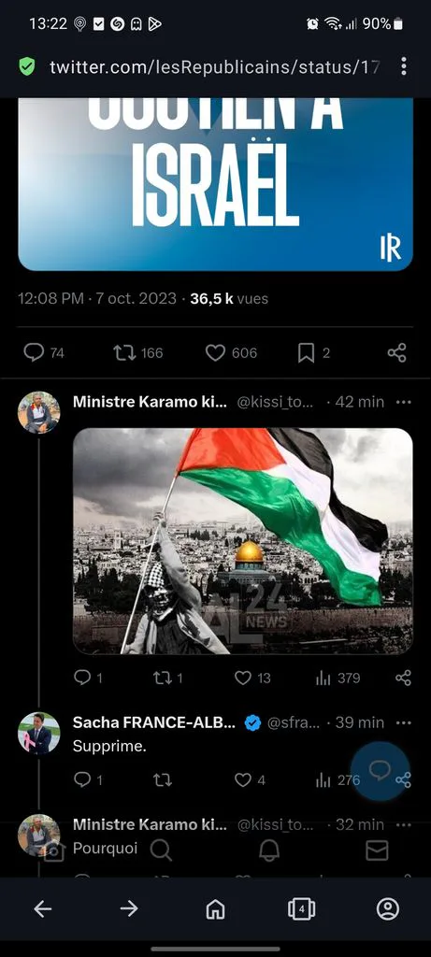431x957 pixels.
Task: Open Sacha FRANCE-ALB's profile from display name
Action: coord(154,722)
